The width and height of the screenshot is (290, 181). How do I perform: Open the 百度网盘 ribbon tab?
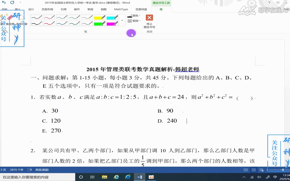pyautogui.click(x=142, y=9)
